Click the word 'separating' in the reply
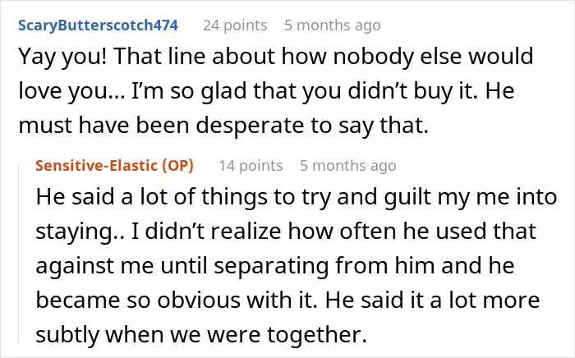Image resolution: width=575 pixels, height=358 pixels. click(271, 266)
